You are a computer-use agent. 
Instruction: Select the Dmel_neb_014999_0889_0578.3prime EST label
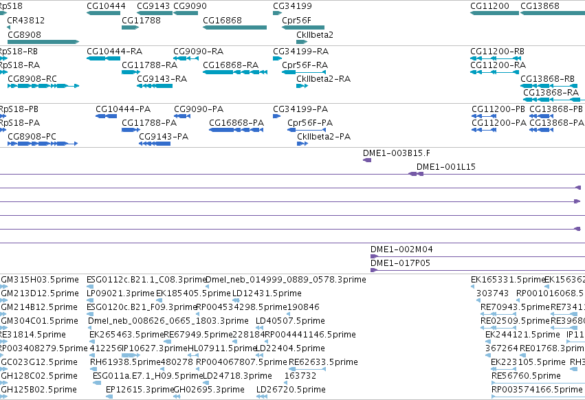tap(286, 280)
